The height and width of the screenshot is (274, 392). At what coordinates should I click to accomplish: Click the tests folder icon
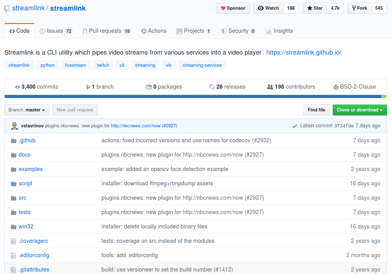[x=13, y=212]
